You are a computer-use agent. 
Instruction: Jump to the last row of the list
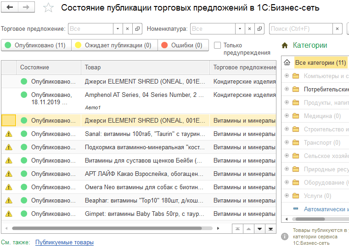tap(271, 228)
